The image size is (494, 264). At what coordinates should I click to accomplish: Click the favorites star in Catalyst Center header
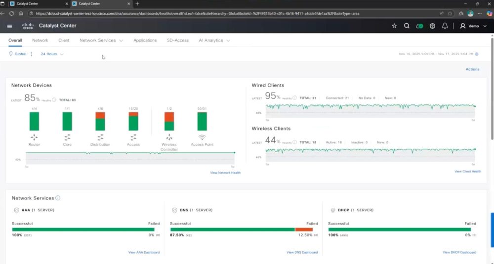pos(394,26)
